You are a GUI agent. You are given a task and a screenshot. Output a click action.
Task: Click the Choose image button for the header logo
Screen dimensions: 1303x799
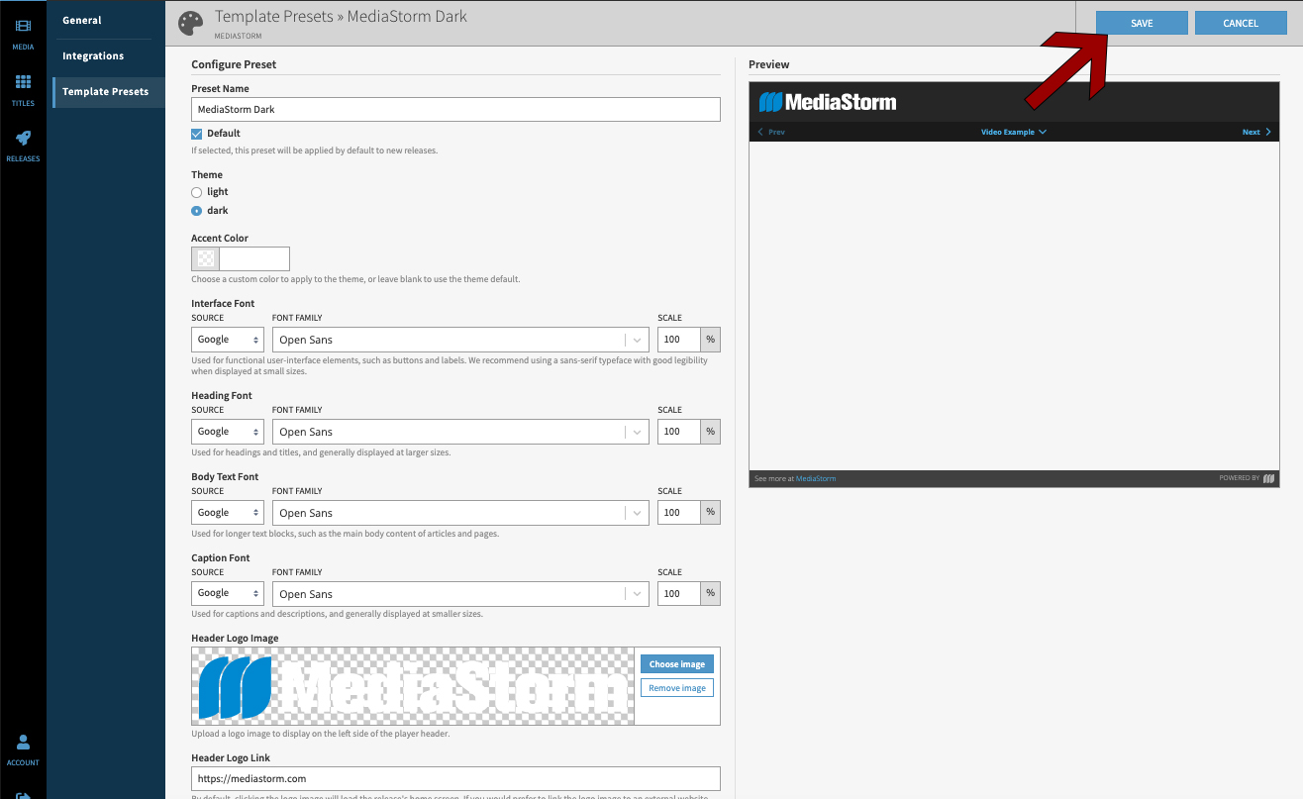point(676,663)
